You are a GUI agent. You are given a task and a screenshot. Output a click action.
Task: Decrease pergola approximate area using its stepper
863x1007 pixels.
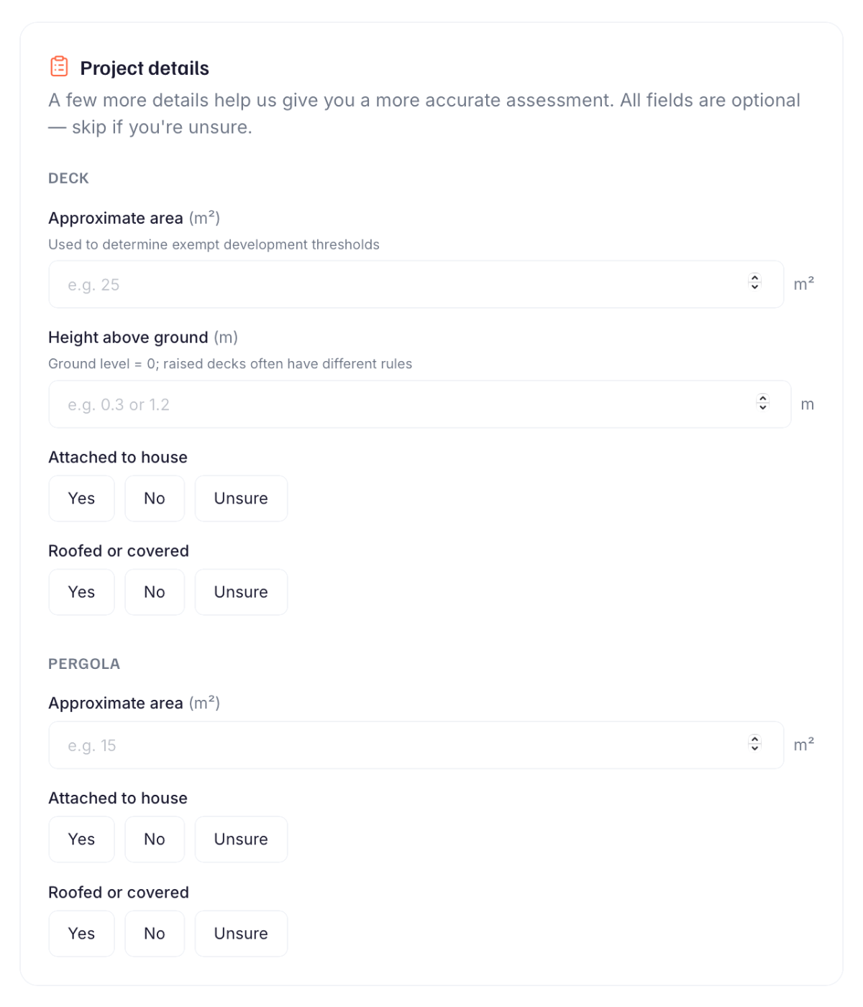coord(754,749)
